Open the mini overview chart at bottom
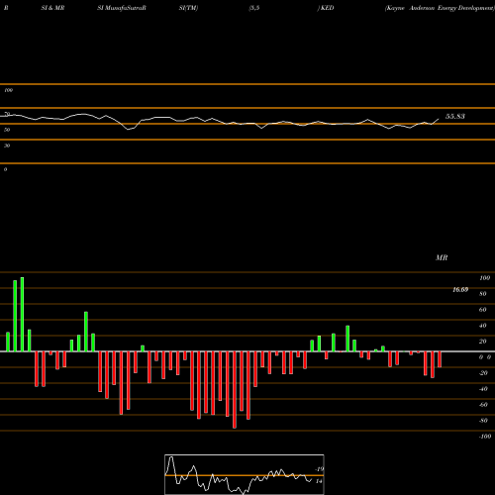495x495 pixels. click(x=245, y=474)
